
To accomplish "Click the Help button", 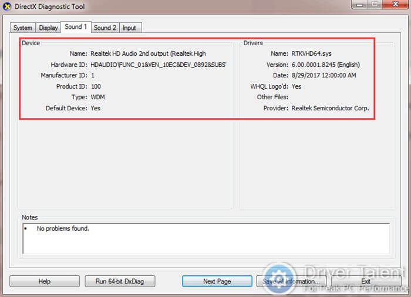I will click(x=45, y=281).
